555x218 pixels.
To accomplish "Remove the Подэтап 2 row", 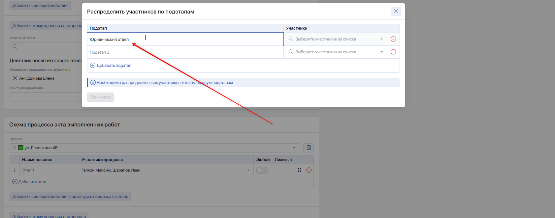I will [x=393, y=52].
